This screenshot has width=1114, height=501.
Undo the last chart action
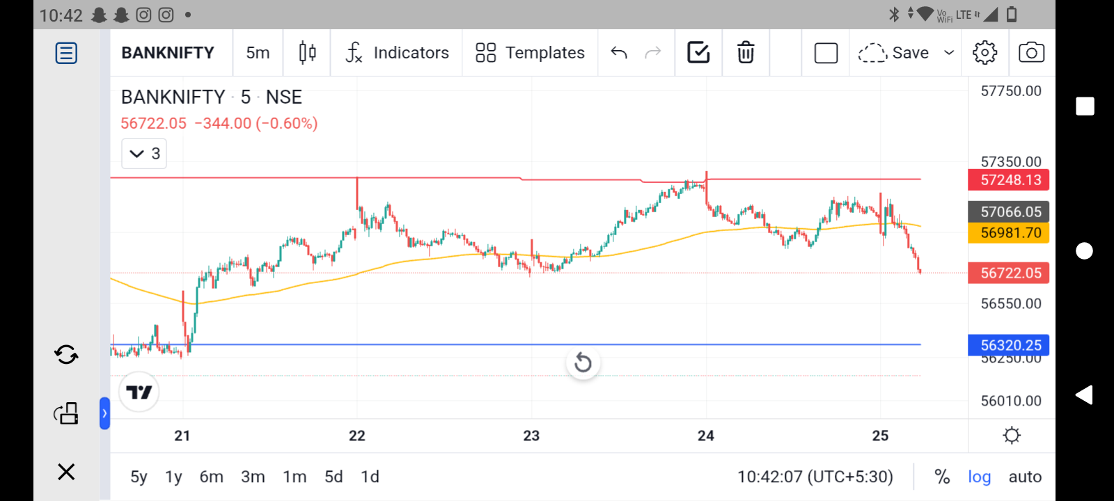619,53
